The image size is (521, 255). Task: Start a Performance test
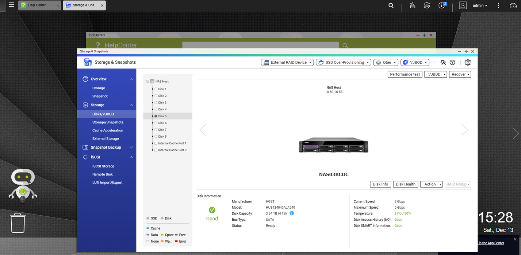point(405,74)
